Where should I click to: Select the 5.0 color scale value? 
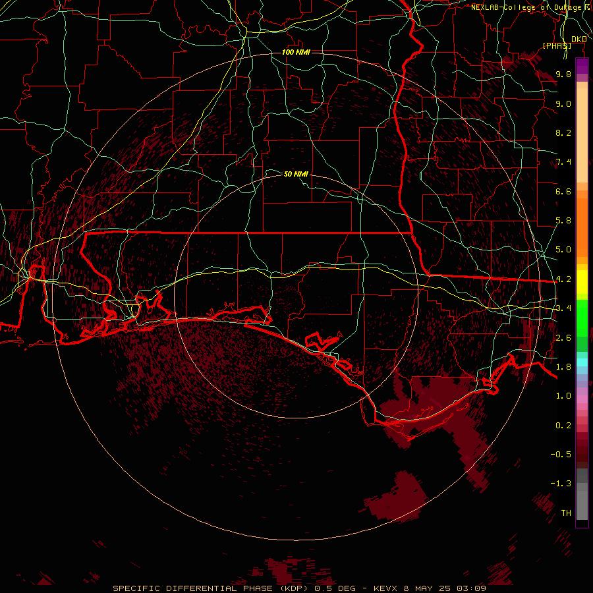tap(563, 250)
